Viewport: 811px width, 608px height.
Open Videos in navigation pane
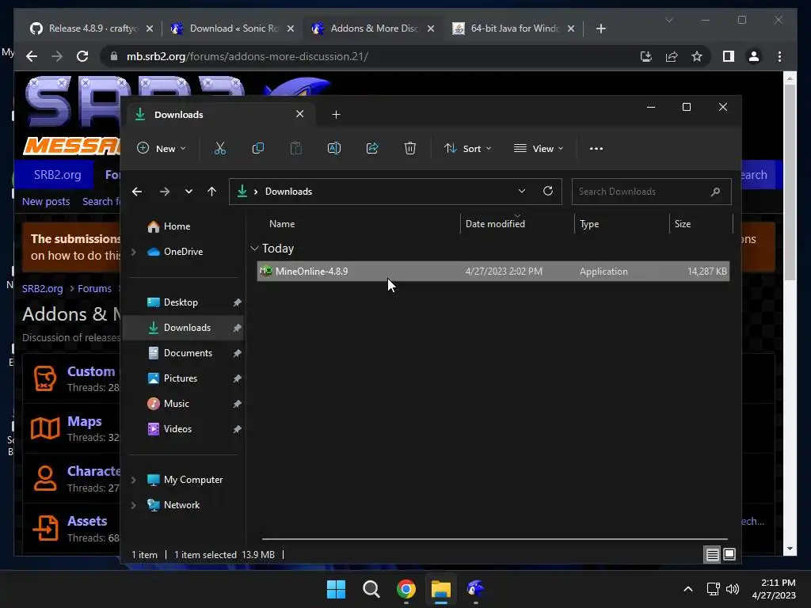(x=177, y=429)
